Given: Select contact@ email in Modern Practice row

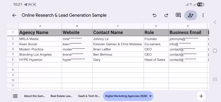Looking at the screenshot, I should pos(188,49).
